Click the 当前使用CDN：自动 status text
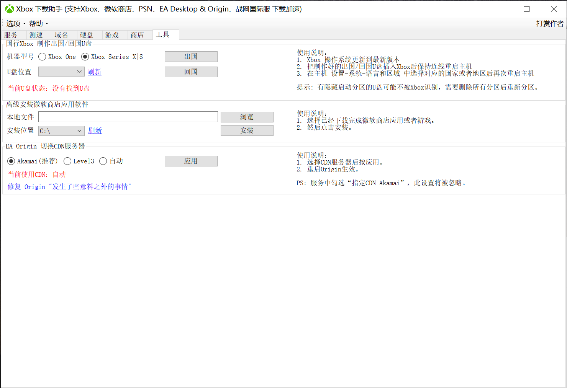This screenshot has width=567, height=388. [x=37, y=174]
